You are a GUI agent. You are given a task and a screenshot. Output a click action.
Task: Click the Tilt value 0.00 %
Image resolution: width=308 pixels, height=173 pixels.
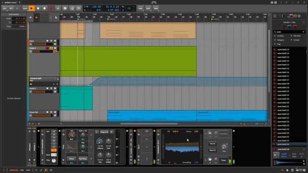[x=175, y=131]
